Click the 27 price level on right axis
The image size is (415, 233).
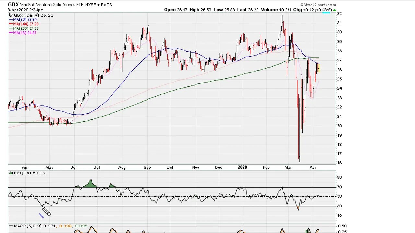coord(339,60)
